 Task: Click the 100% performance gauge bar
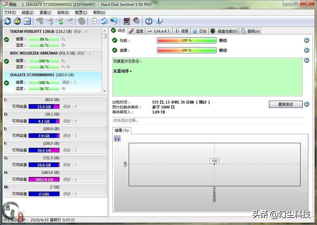[186, 40]
